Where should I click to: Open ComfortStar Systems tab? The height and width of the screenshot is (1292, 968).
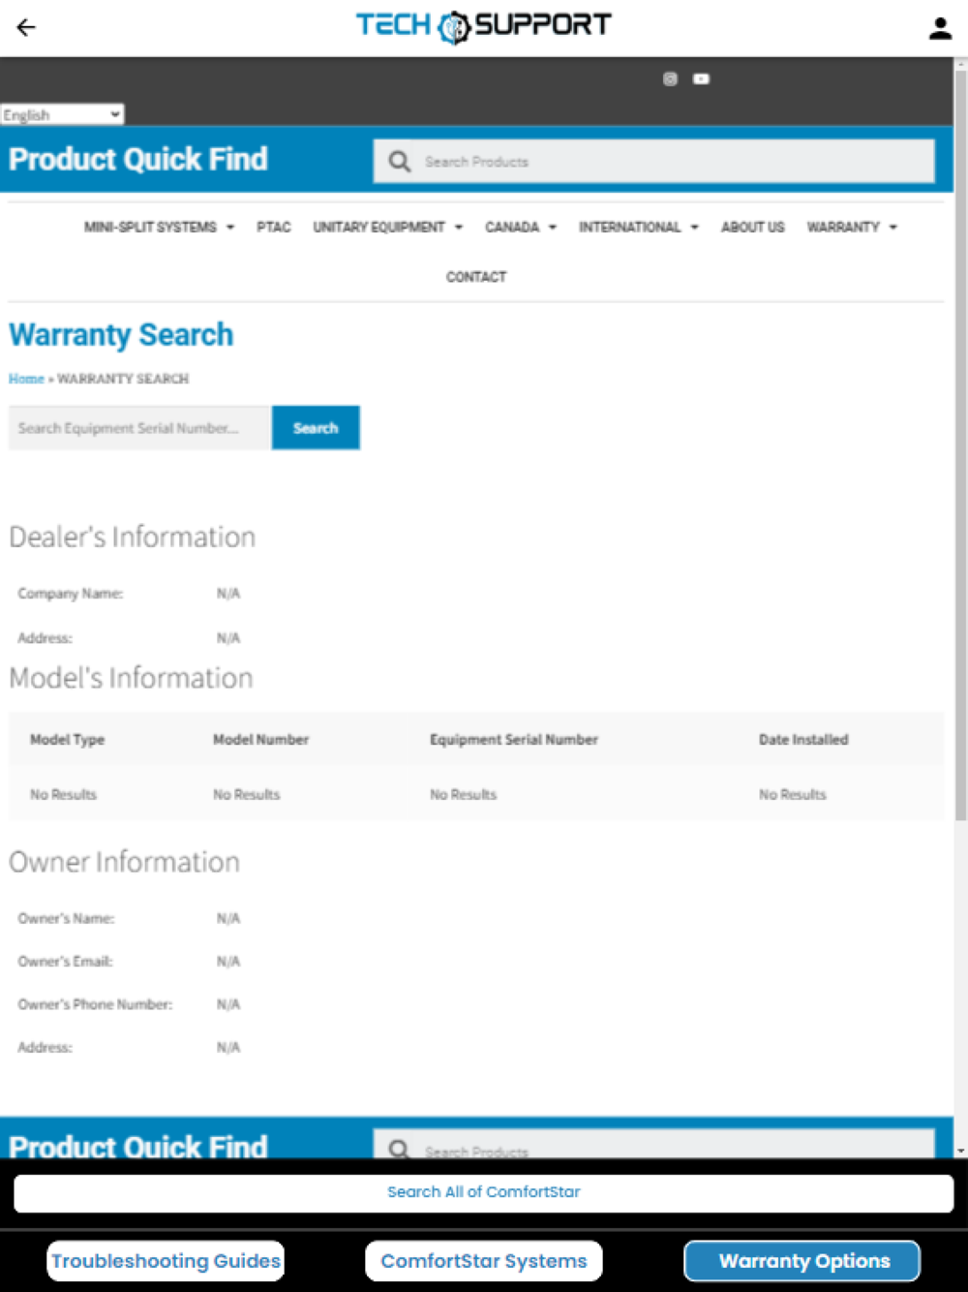[484, 1261]
